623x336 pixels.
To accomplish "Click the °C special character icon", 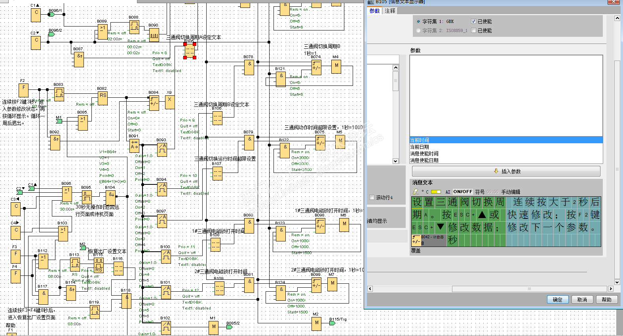I will click(425, 192).
